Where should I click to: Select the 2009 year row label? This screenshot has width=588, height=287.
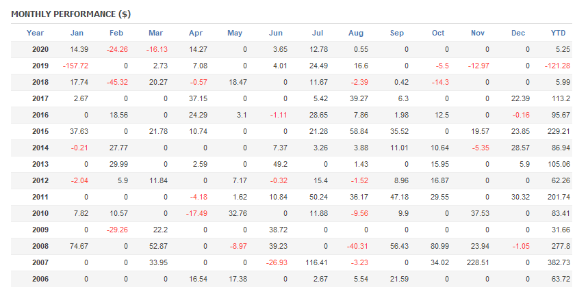tap(40, 230)
